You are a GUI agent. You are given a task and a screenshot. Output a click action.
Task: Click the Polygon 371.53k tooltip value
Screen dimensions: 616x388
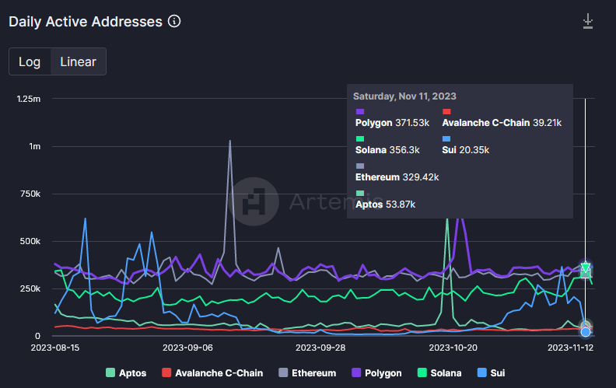392,123
